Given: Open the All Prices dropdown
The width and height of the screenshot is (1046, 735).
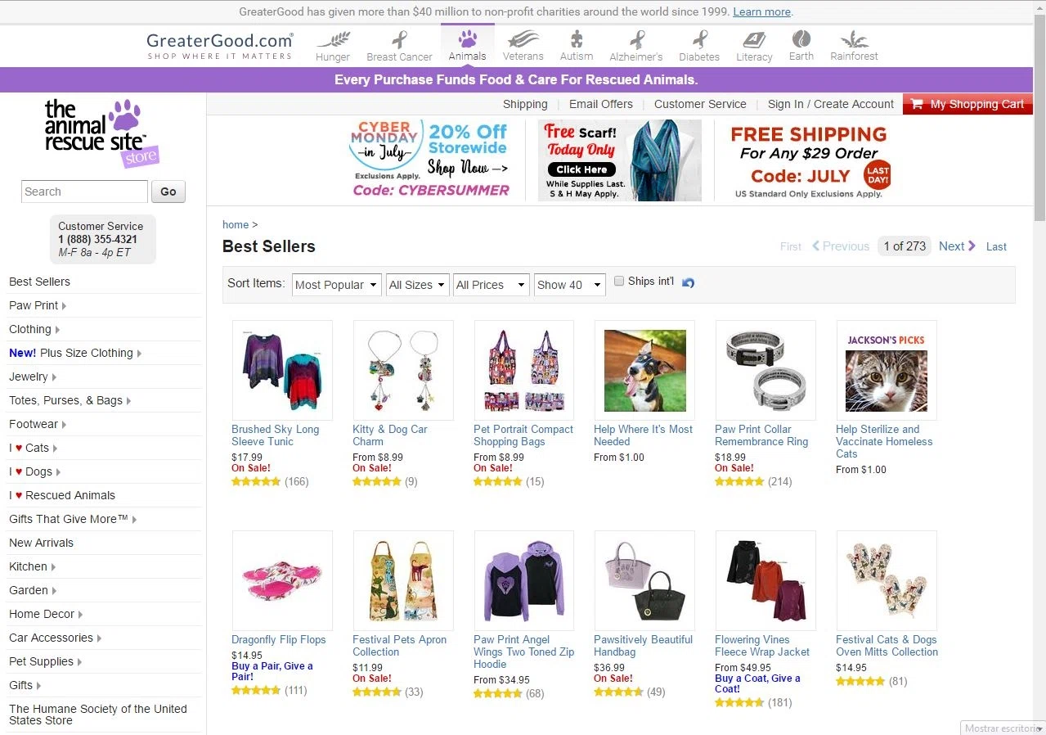Looking at the screenshot, I should tap(491, 285).
